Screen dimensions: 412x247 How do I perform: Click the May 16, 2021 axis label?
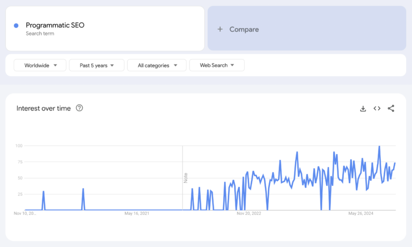tap(136, 214)
